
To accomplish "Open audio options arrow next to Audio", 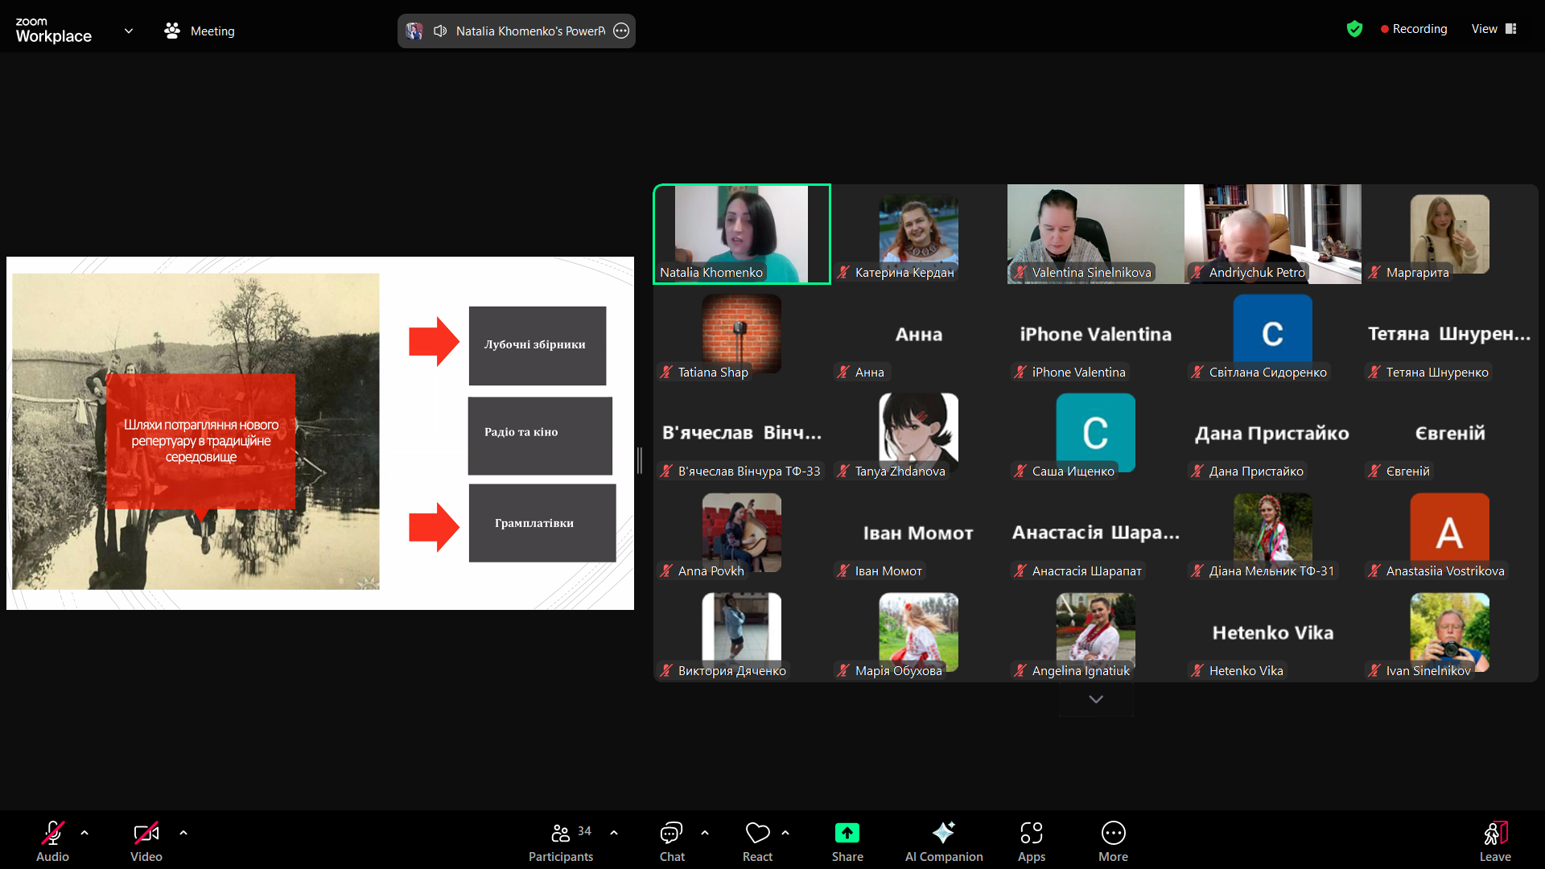I will tap(84, 833).
